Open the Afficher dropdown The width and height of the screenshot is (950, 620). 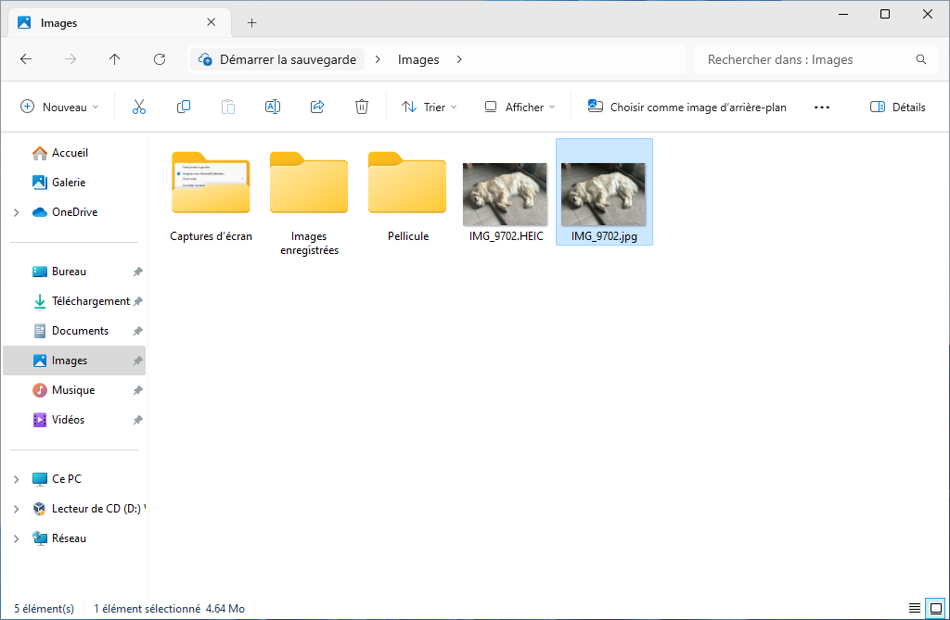[520, 108]
